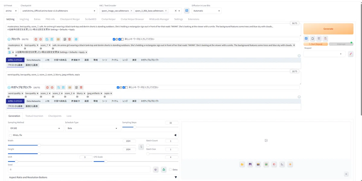The width and height of the screenshot is (362, 181).
Task: Click the 画像から画像 button under the prompt
Action: [32, 65]
